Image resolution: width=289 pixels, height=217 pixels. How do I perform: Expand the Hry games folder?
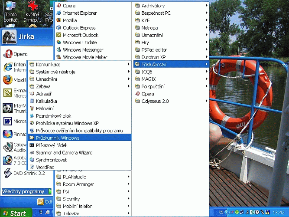(x=171, y=42)
